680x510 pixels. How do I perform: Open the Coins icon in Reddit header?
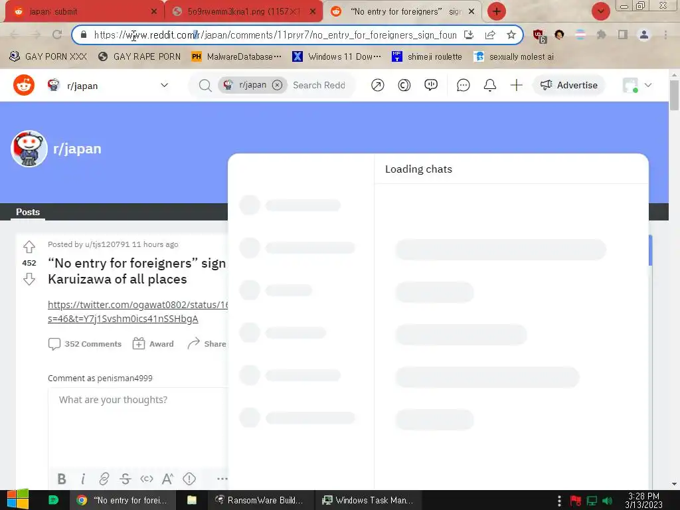404,85
